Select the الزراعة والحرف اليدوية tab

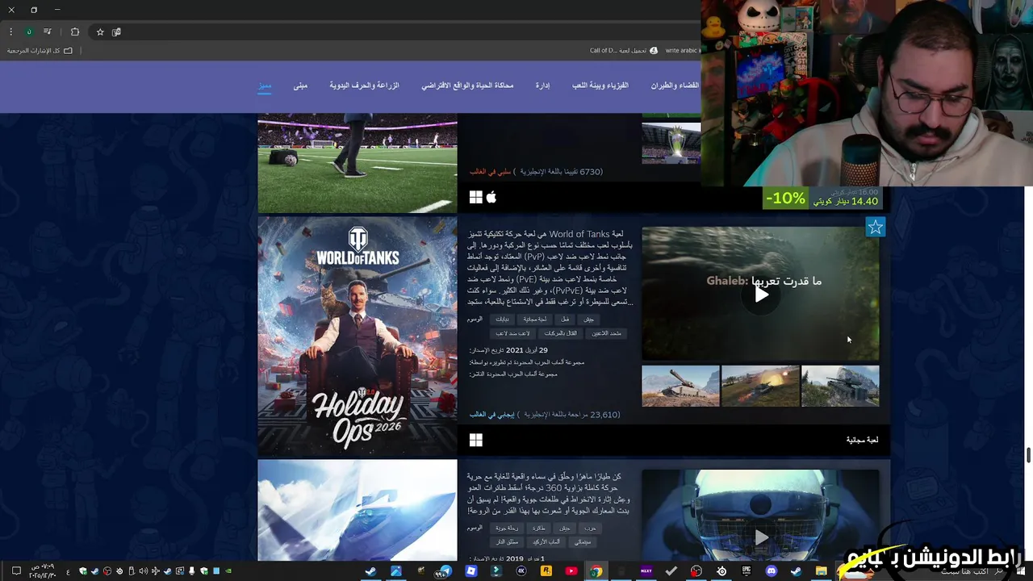[364, 86]
